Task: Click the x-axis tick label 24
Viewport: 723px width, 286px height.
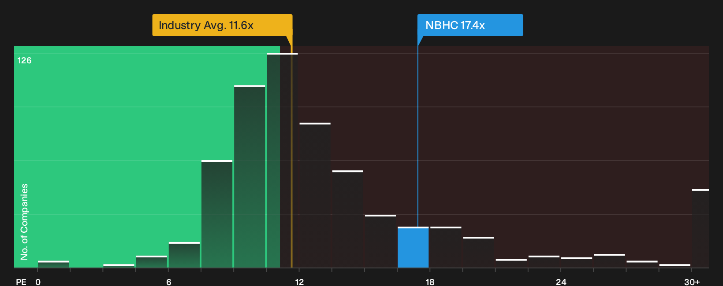Action: pos(561,282)
